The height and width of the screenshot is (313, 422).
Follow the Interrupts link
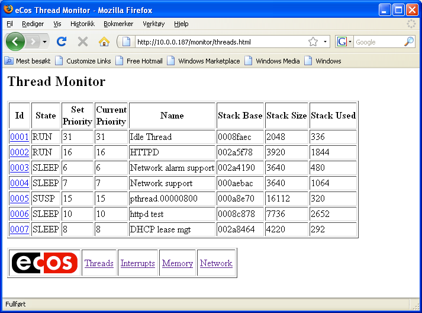point(138,263)
